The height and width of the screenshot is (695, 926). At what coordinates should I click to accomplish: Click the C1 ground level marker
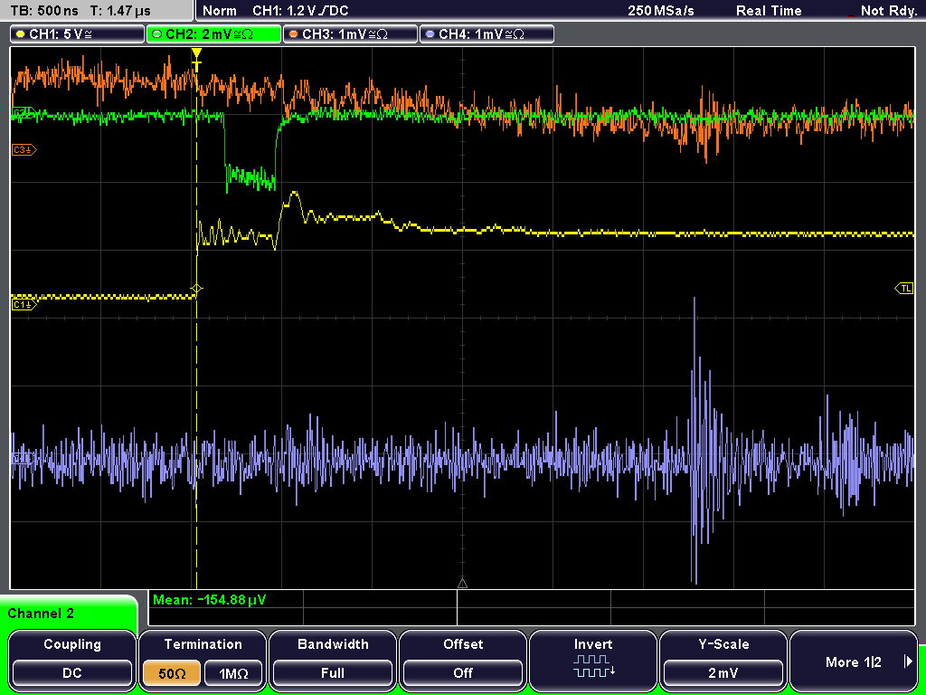click(24, 304)
